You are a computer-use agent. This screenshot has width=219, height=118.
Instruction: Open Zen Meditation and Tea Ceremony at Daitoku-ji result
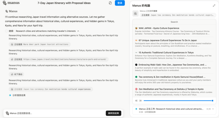[x=171, y=89]
